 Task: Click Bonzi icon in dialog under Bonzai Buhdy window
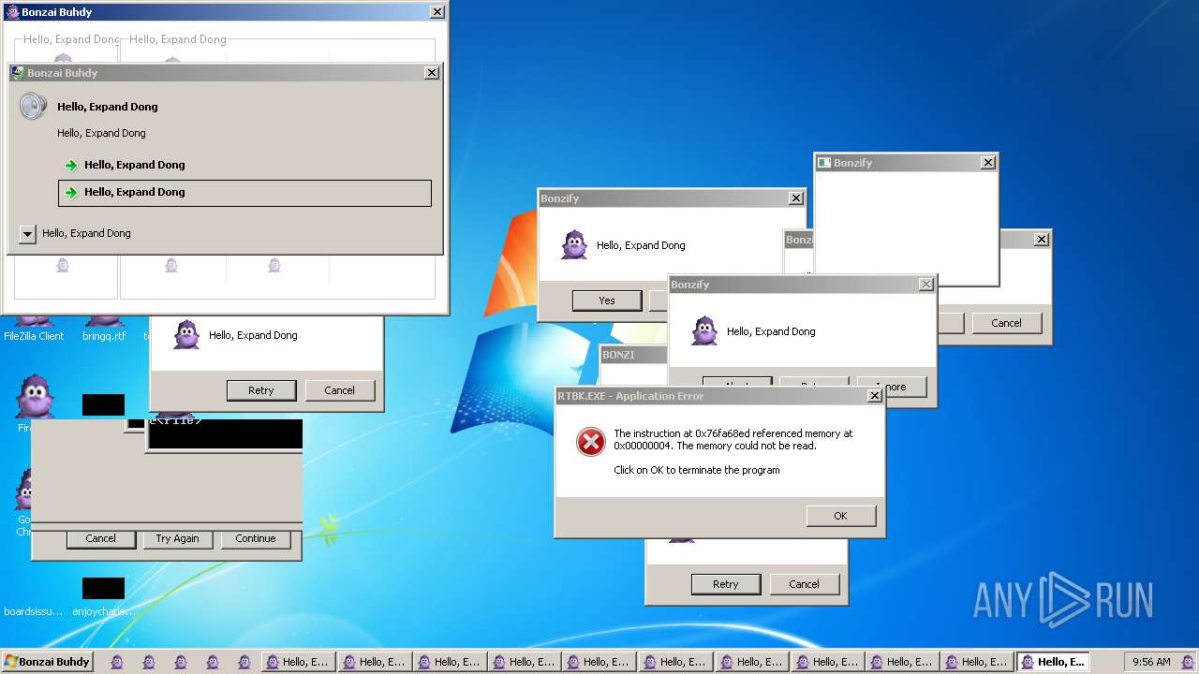pyautogui.click(x=186, y=335)
